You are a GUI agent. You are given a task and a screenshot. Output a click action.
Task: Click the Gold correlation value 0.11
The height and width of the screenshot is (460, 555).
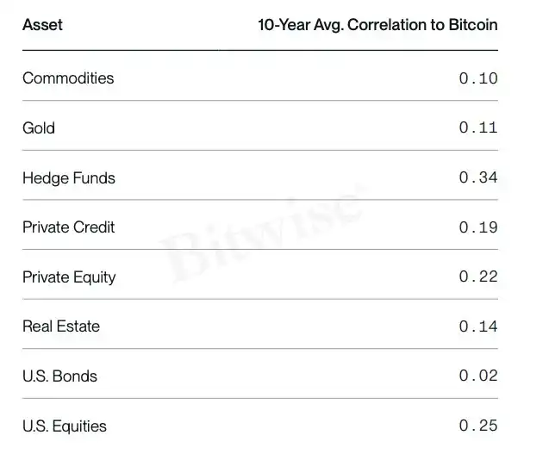478,127
